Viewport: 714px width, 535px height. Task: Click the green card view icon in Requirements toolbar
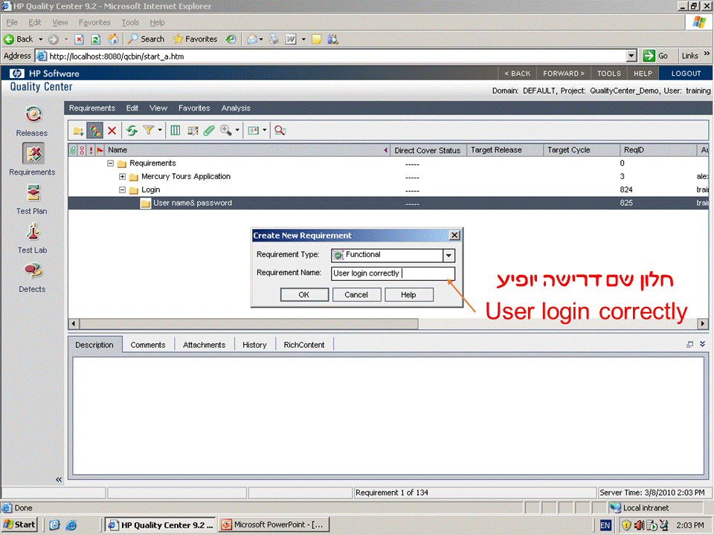(x=253, y=131)
